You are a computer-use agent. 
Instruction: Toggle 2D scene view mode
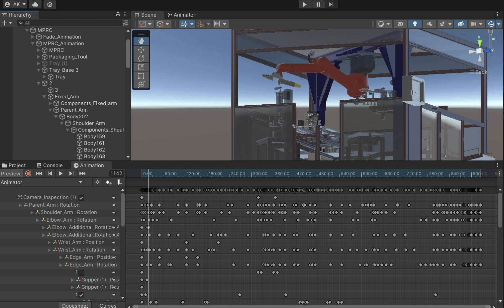[400, 24]
